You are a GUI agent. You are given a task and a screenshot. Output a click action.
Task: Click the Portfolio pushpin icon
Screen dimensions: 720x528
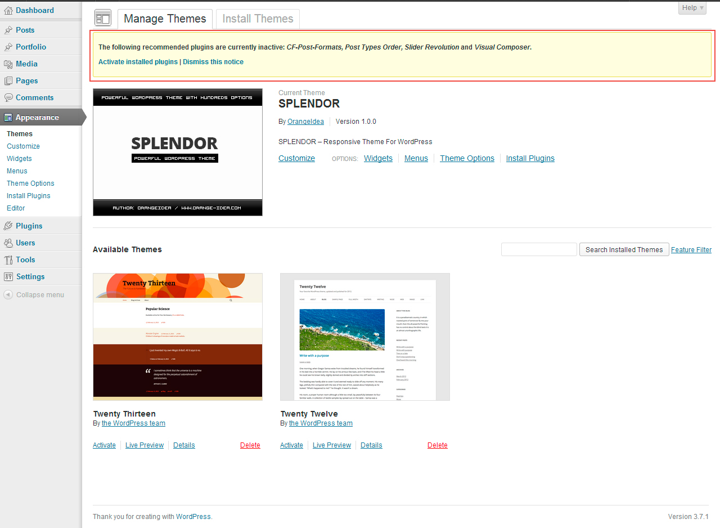pos(8,47)
